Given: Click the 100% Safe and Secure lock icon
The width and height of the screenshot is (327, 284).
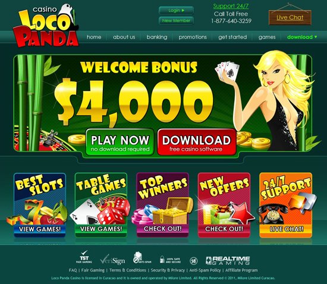Looking at the screenshot, I should pos(170,260).
